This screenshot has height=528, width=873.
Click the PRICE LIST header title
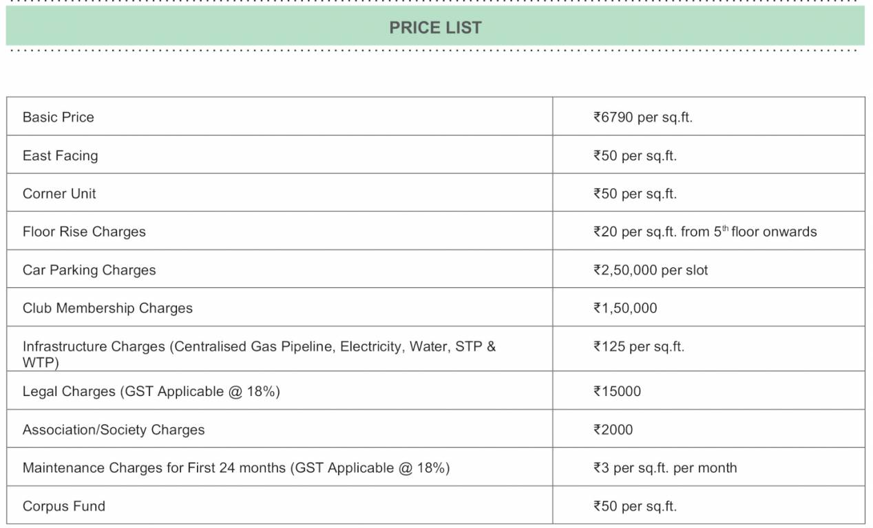[435, 27]
